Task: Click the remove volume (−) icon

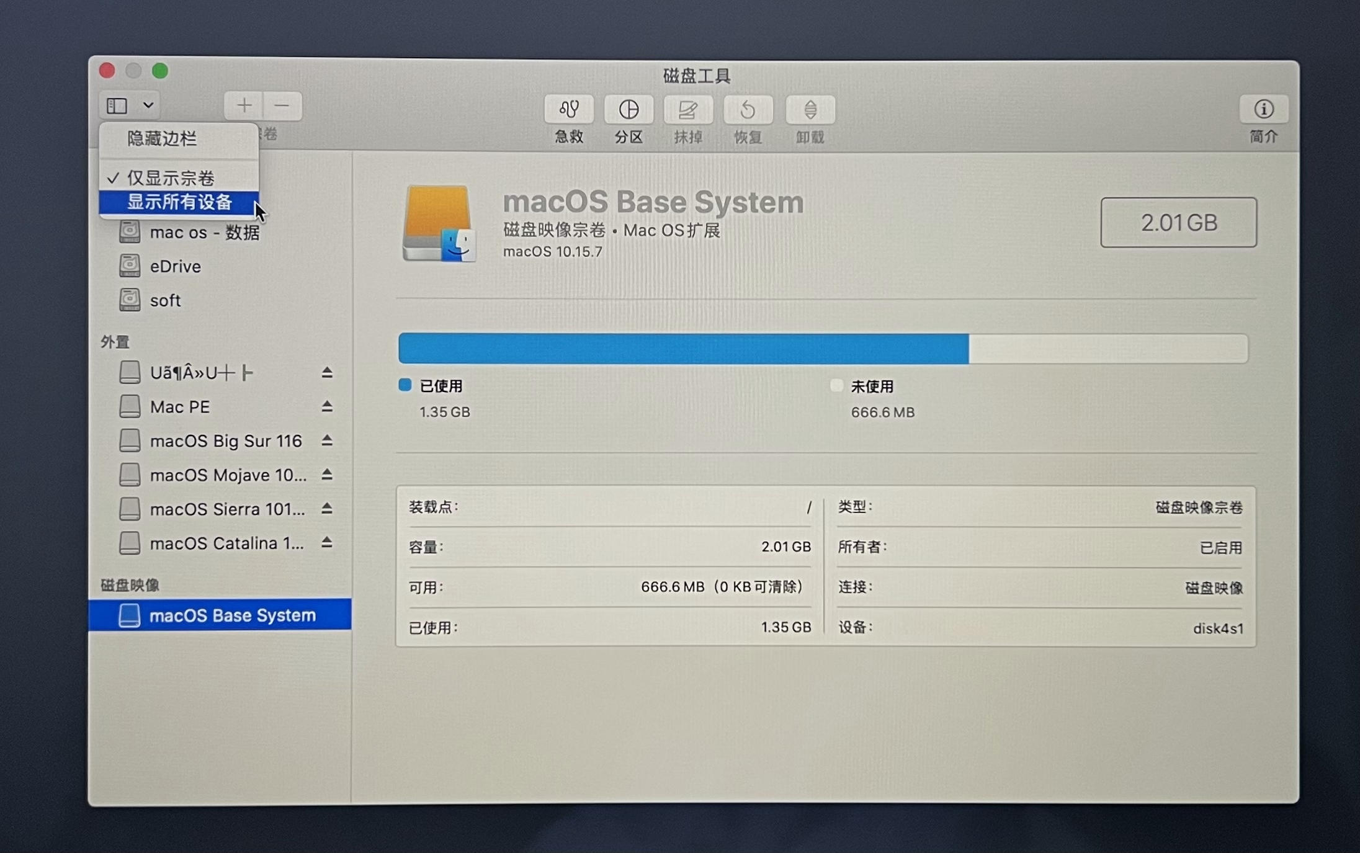Action: 282,105
